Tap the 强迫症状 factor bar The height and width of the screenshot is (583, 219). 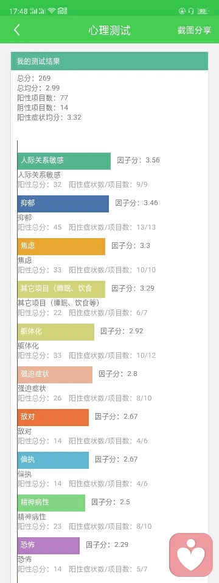tap(55, 375)
